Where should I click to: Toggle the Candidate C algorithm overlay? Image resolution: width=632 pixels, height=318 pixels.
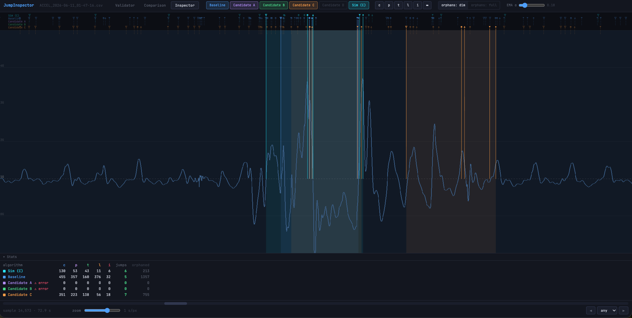pos(303,5)
